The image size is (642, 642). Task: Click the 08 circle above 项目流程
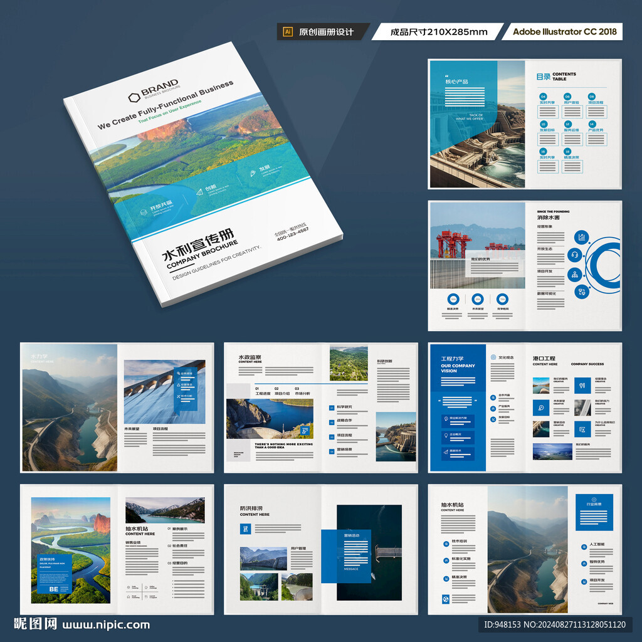point(592,97)
